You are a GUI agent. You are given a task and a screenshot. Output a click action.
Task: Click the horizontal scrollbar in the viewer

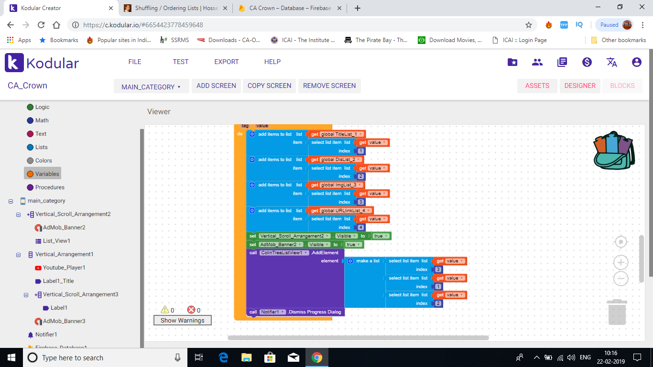tap(358, 338)
